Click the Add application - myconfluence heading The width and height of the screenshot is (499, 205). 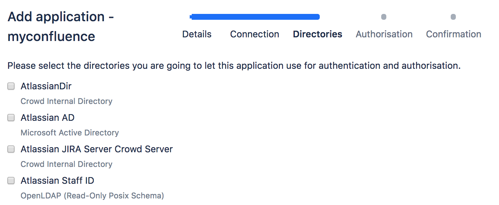[61, 27]
